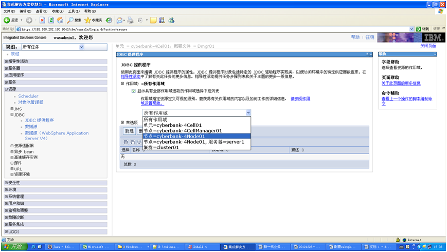Screen dimensions: 447x252
Task: Stop page loading with the red X icon
Action: 42,20
